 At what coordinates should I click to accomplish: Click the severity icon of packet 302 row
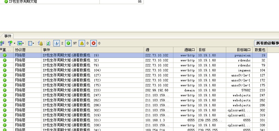coord(5,110)
